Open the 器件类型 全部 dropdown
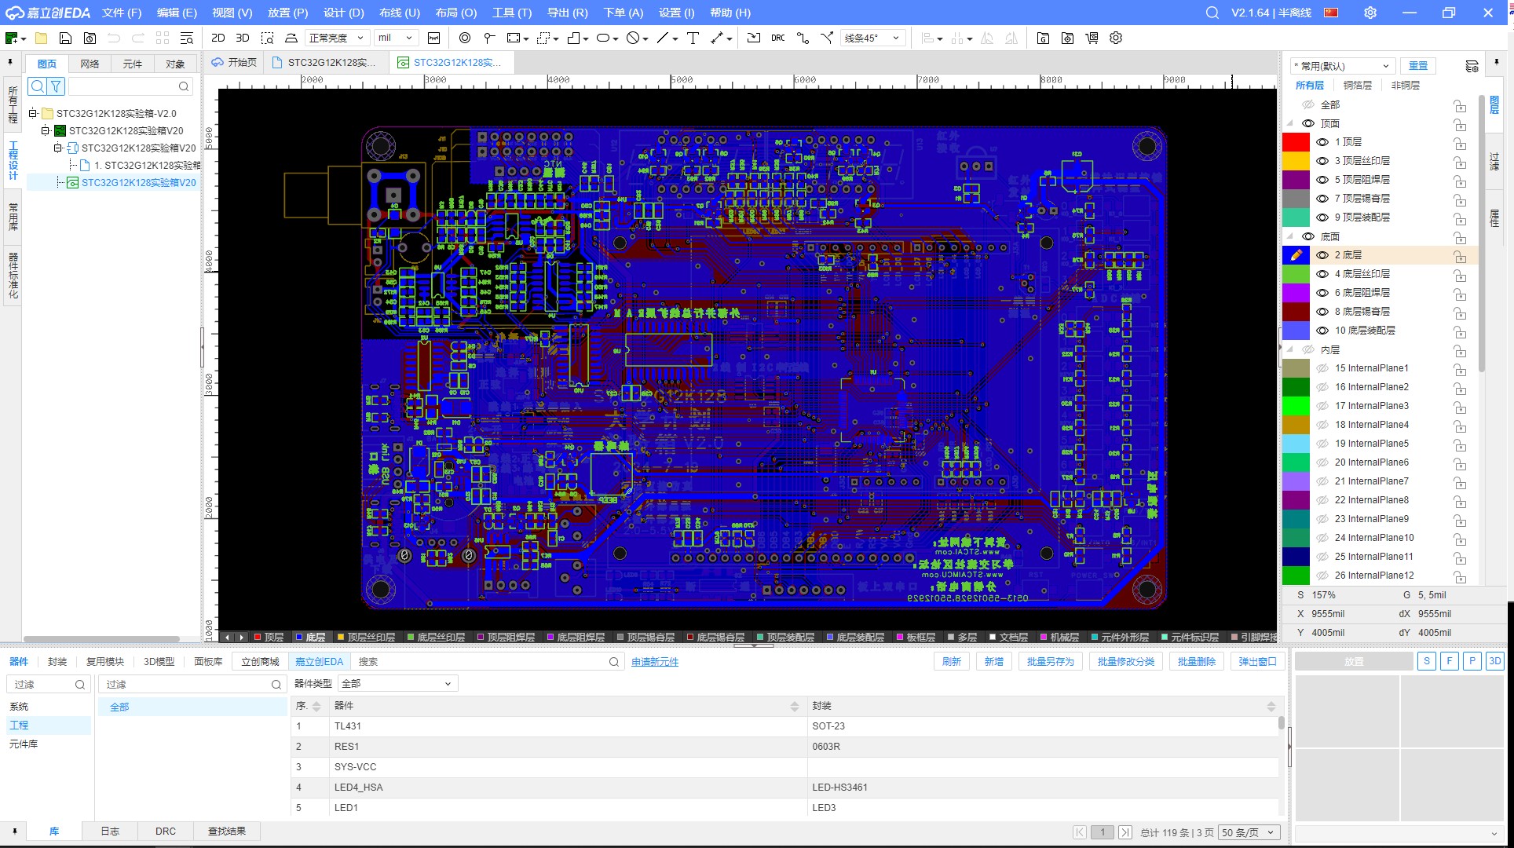The width and height of the screenshot is (1514, 848). [x=397, y=684]
